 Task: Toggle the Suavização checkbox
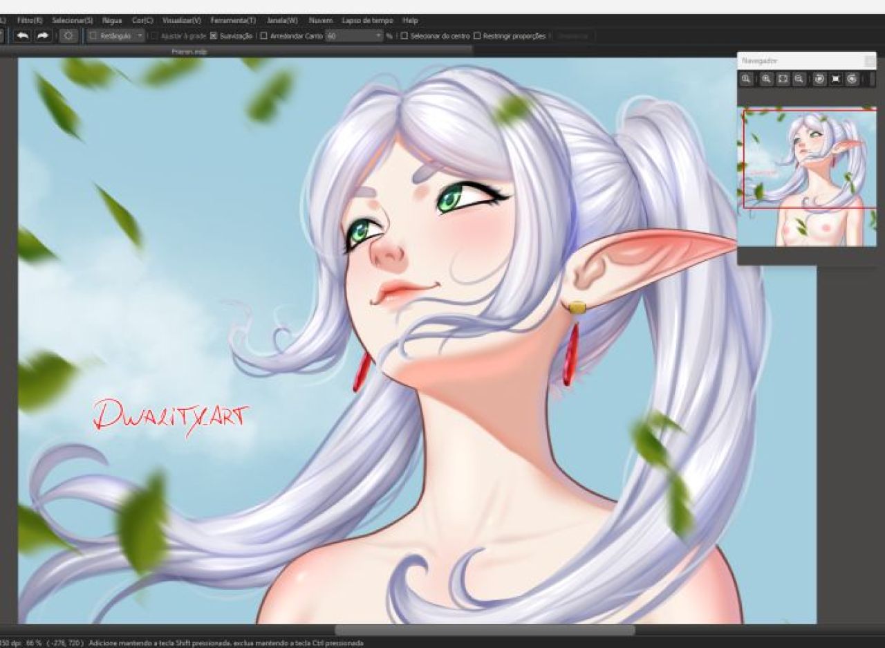coord(214,36)
